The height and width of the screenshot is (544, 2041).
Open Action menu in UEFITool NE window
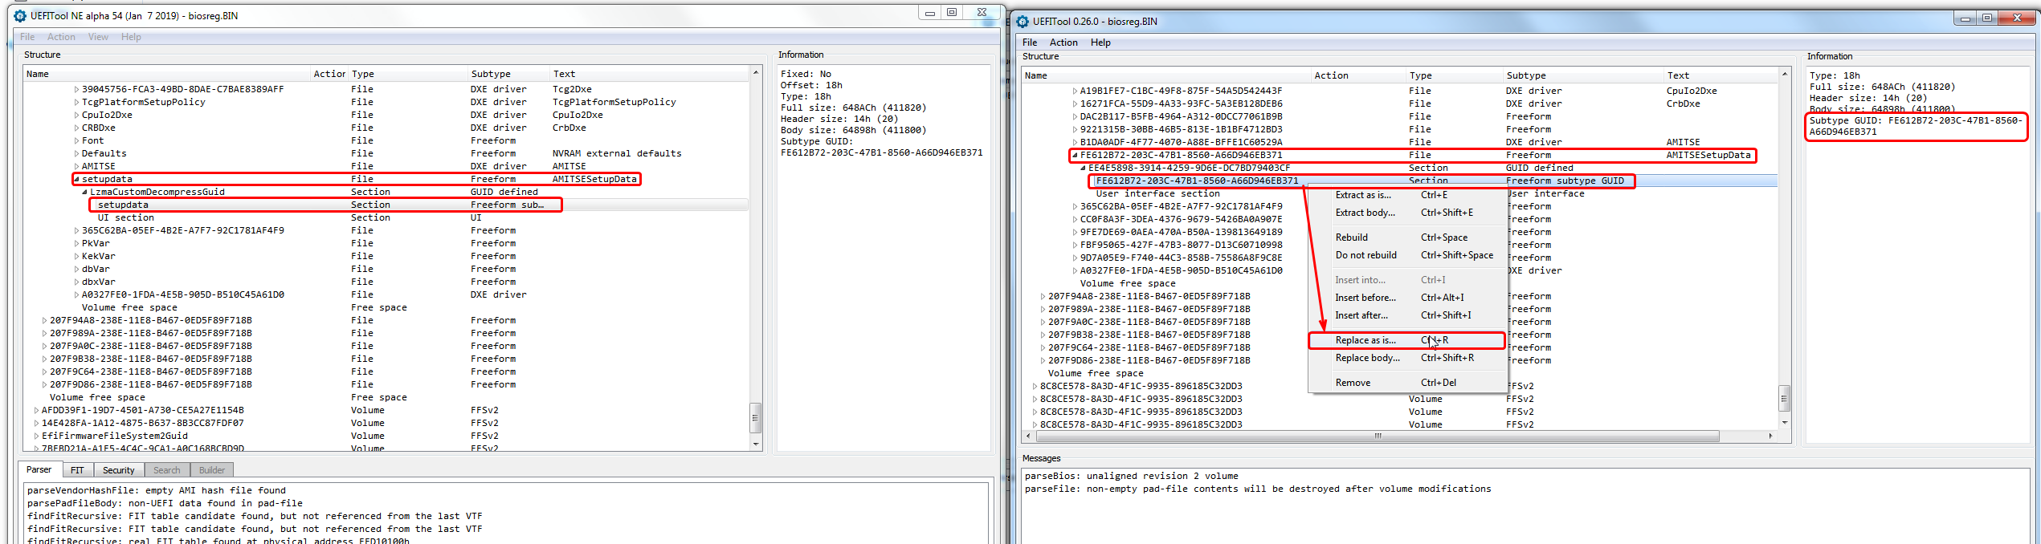[61, 37]
